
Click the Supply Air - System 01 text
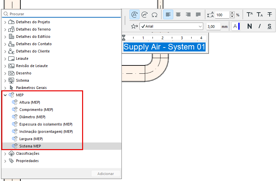coord(164,47)
